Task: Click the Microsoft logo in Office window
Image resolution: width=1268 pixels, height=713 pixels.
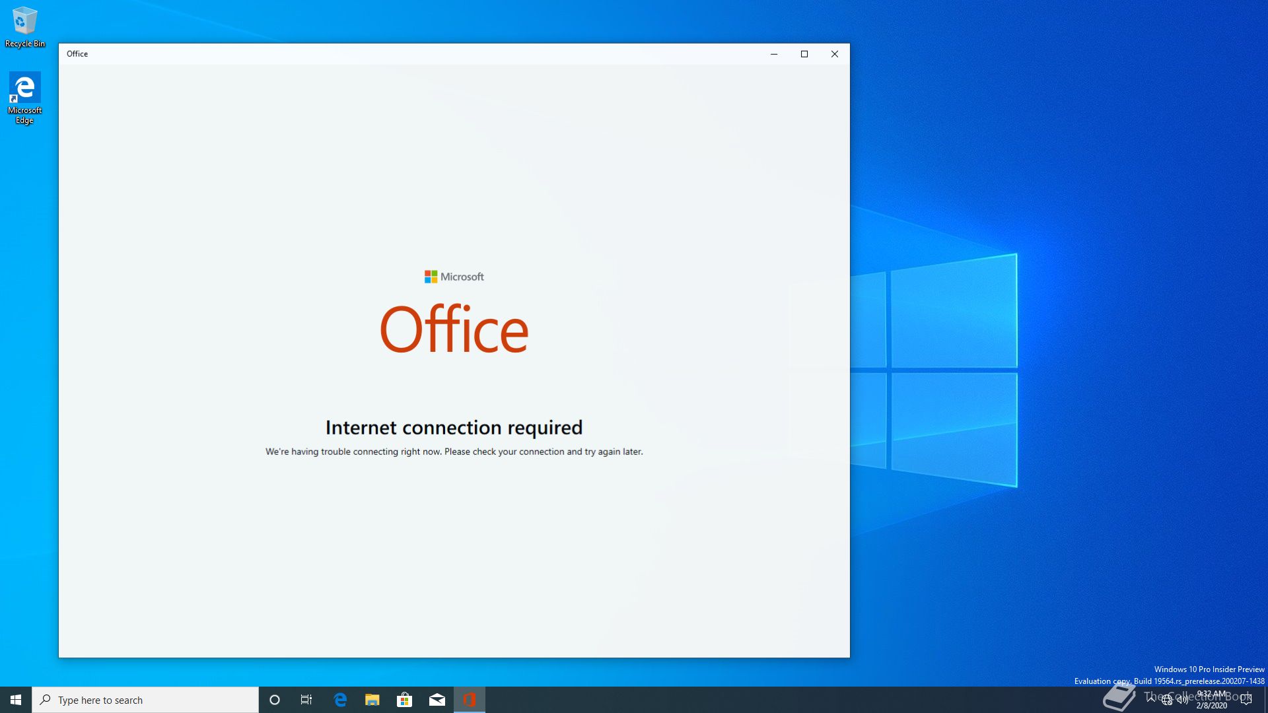Action: click(454, 277)
